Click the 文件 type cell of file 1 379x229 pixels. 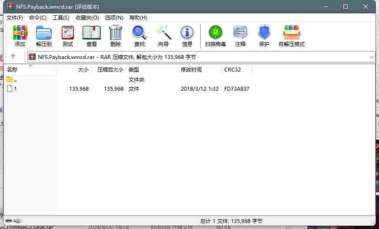(134, 89)
